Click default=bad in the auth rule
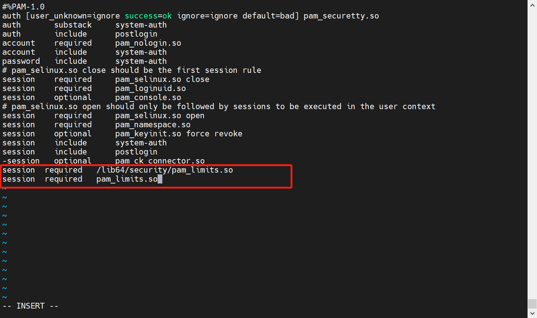 click(x=270, y=16)
